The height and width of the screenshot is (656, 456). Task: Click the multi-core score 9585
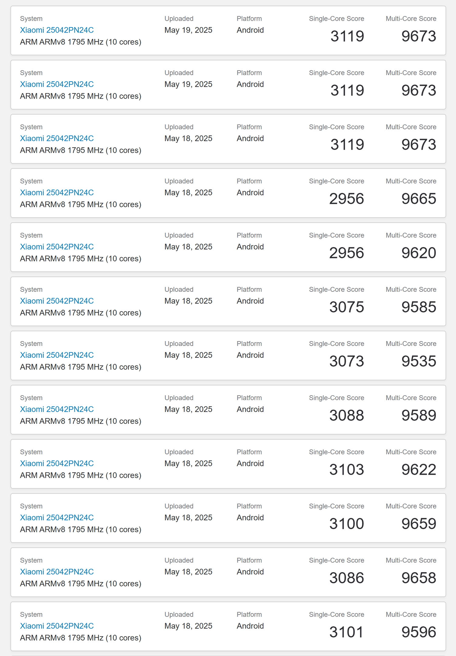419,307
